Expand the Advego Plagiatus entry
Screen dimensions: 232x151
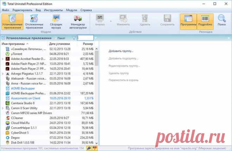click(2, 74)
